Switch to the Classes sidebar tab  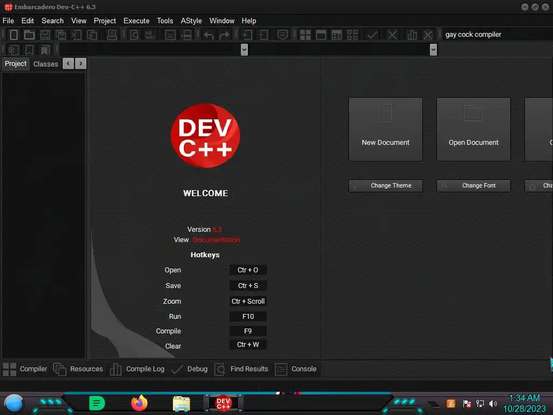pos(45,64)
